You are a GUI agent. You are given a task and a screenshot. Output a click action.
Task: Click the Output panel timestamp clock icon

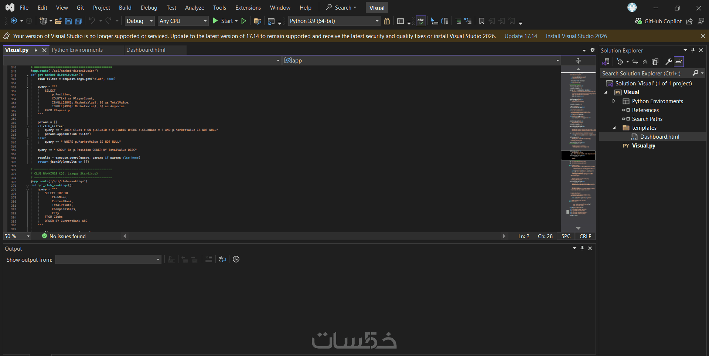point(236,260)
